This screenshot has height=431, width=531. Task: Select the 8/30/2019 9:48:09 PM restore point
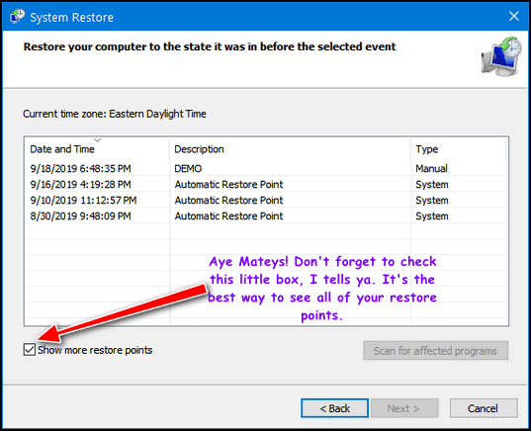click(x=266, y=216)
